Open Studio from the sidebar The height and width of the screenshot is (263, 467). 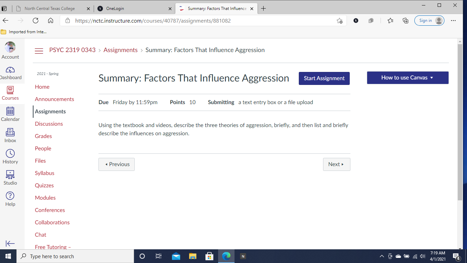pos(10,175)
